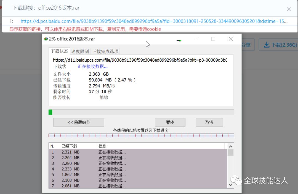Pause the download with the 暂停 button
298x194 pixels.
170,122
